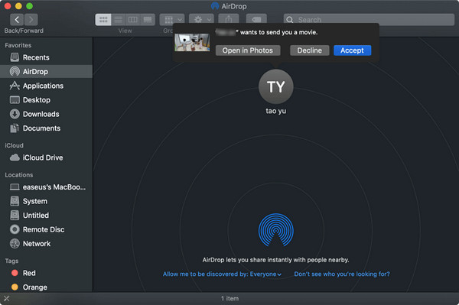Viewport: 459px width, 305px height.
Task: Open Applications in sidebar
Action: [46, 86]
